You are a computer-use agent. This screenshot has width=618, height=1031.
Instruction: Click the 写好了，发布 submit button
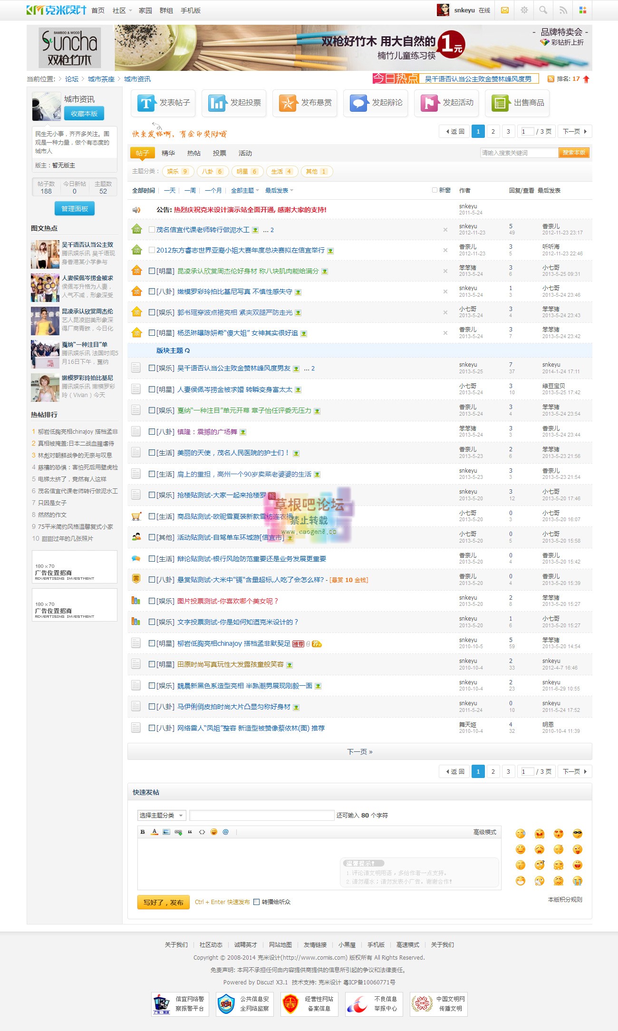164,902
